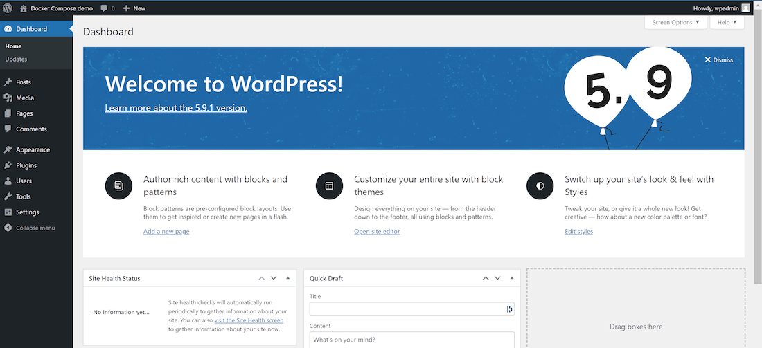Screen dimensions: 762x348
Task: Open the Settings menu item
Action: pyautogui.click(x=27, y=212)
